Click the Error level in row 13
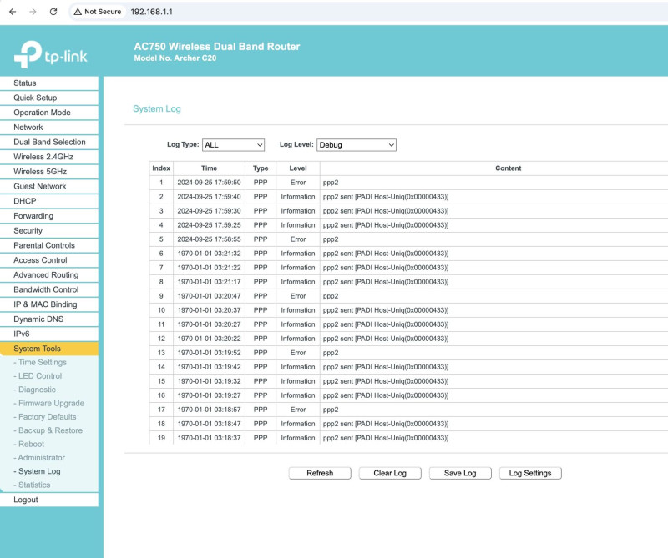 pos(298,353)
